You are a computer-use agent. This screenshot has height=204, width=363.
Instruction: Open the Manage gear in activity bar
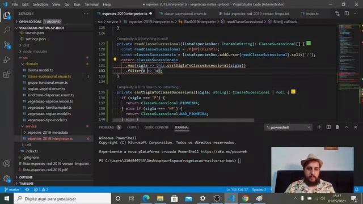pyautogui.click(x=7, y=178)
